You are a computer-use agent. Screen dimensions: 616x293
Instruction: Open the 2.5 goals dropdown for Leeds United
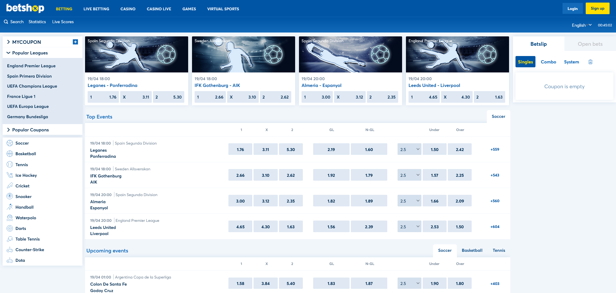click(x=409, y=227)
